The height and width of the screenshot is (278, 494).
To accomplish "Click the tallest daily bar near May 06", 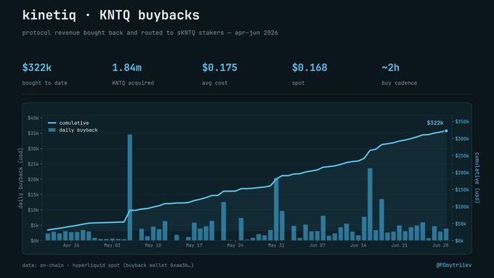I will pyautogui.click(x=130, y=187).
